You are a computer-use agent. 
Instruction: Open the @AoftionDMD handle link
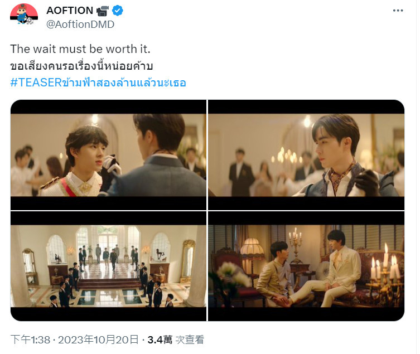[x=80, y=25]
